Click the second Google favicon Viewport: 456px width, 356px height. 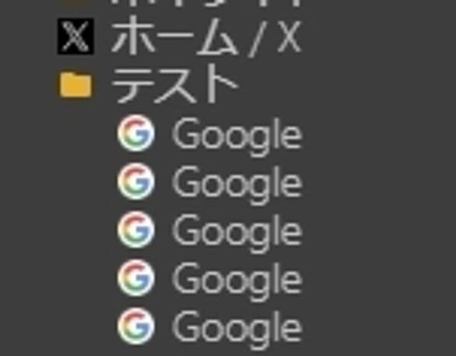coord(136,181)
